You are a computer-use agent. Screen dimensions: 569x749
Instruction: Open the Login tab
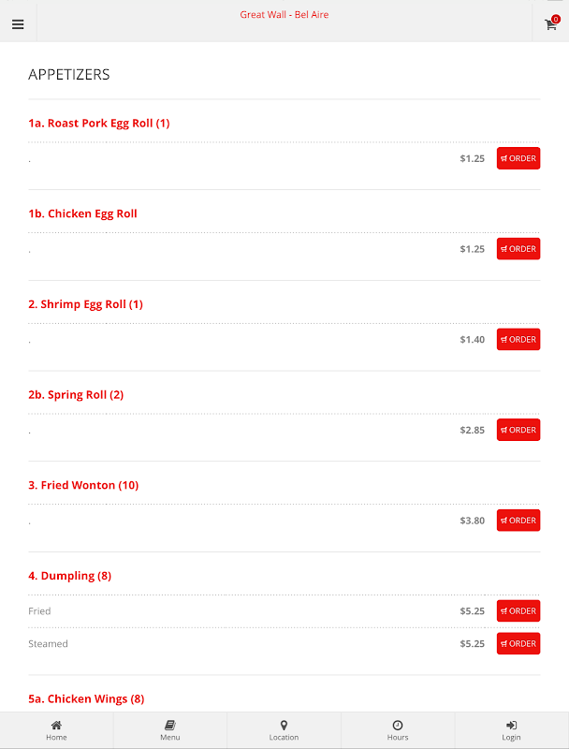coord(511,730)
